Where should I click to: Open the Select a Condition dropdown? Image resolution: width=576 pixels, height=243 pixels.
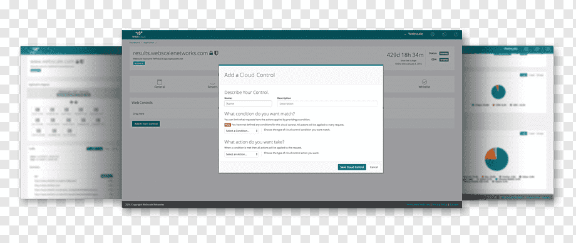click(241, 131)
